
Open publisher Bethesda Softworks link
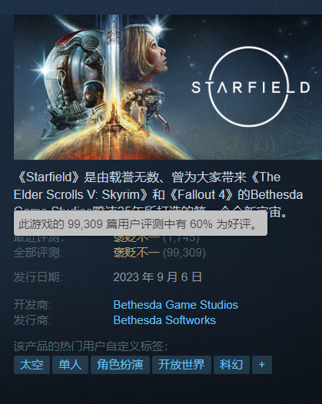pos(164,320)
